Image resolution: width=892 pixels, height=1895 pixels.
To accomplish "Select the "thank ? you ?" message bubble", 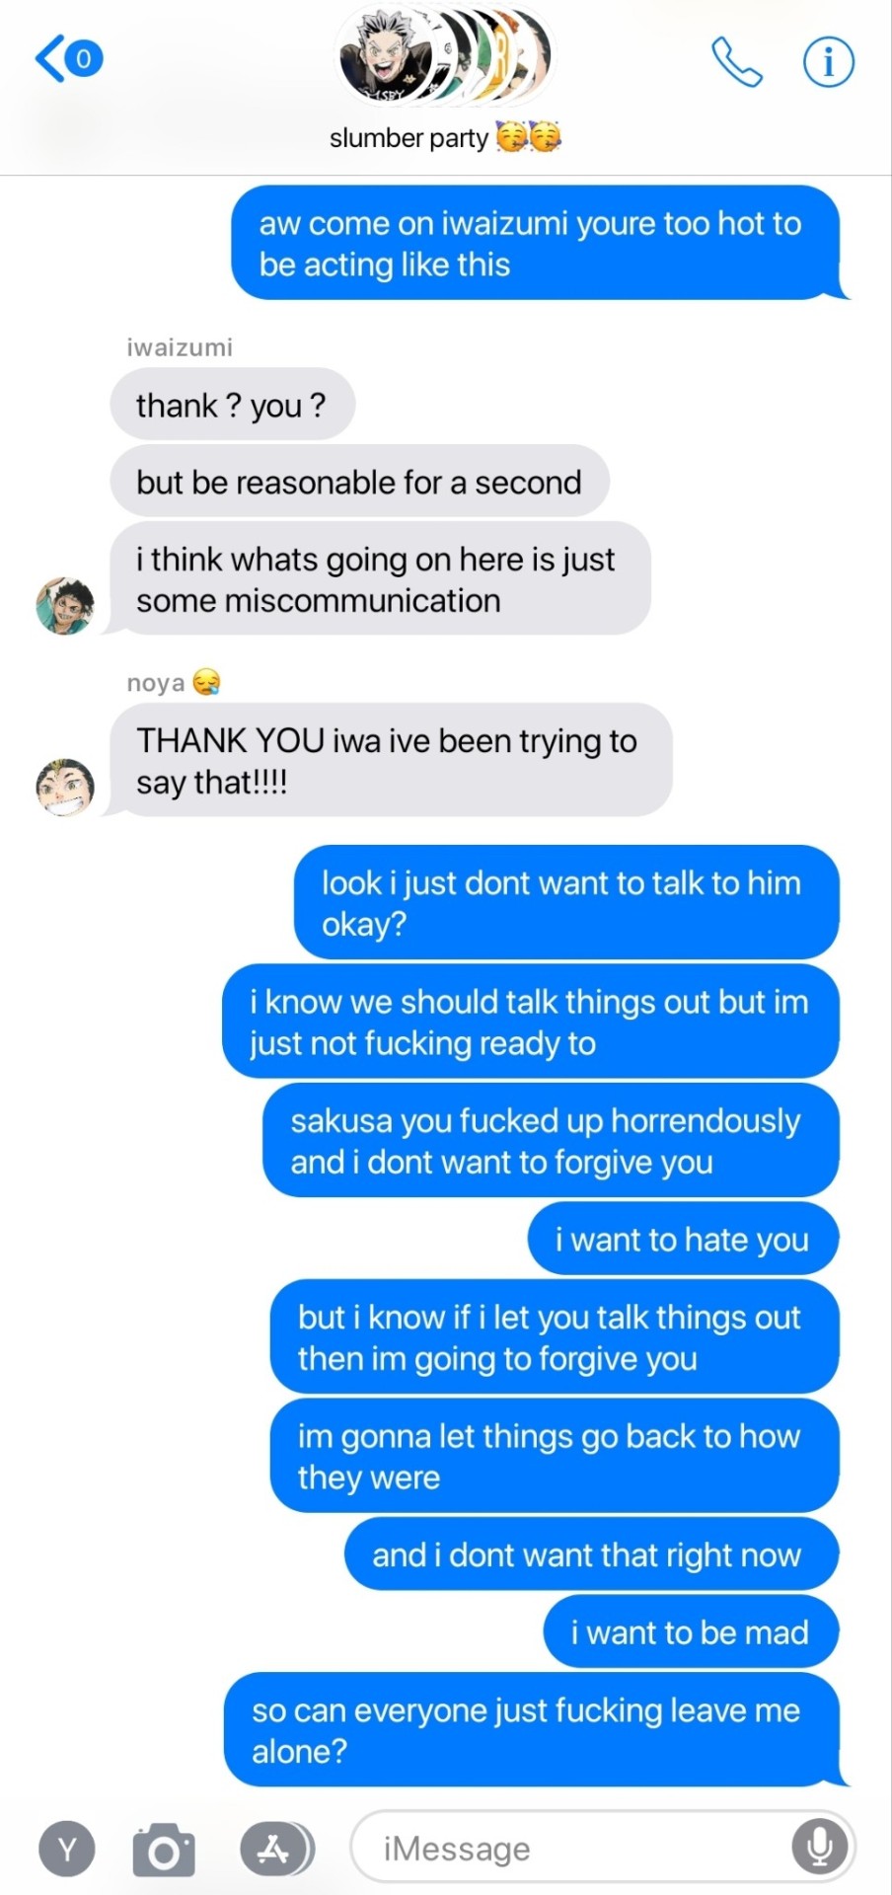I will (x=232, y=405).
